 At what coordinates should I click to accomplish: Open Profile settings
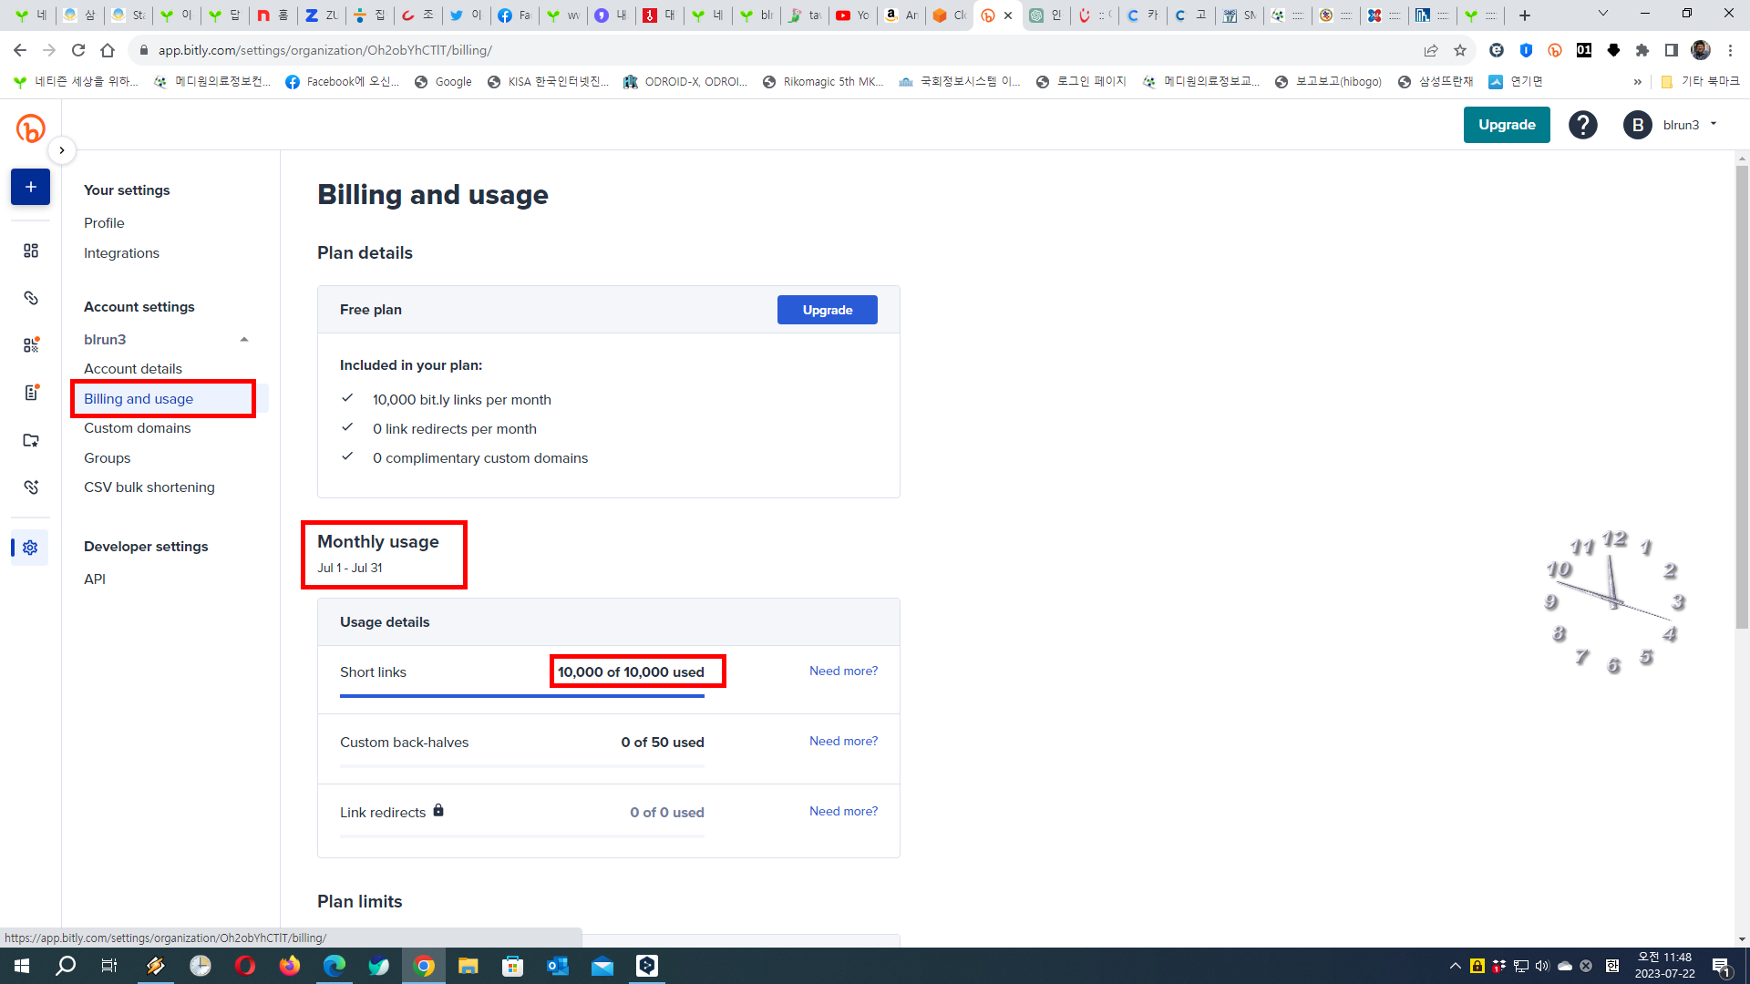point(104,223)
